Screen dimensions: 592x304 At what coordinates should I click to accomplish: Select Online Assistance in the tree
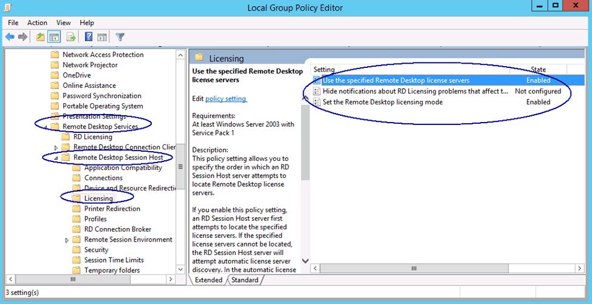[89, 85]
